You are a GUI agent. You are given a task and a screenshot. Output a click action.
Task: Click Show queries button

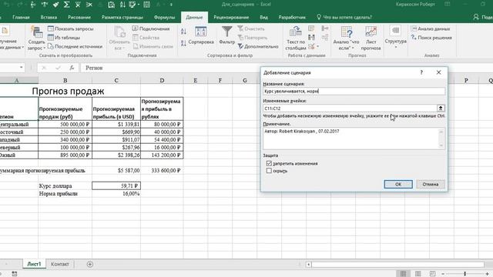coord(70,28)
